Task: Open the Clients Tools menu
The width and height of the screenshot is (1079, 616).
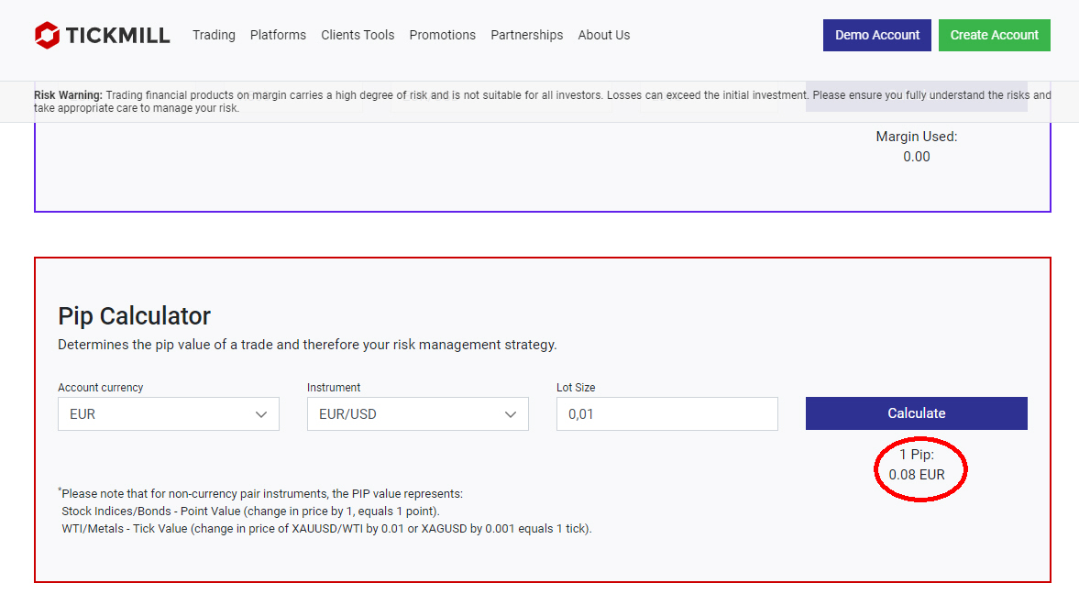Action: click(358, 35)
